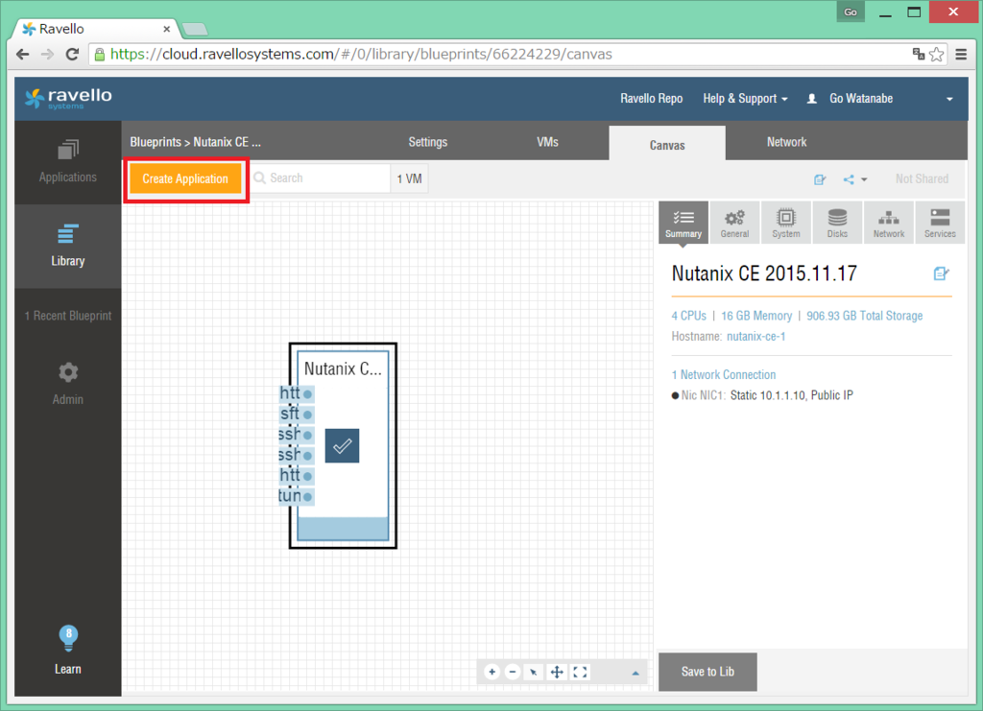The width and height of the screenshot is (983, 711).
Task: Open the Admin gear section
Action: [x=68, y=384]
